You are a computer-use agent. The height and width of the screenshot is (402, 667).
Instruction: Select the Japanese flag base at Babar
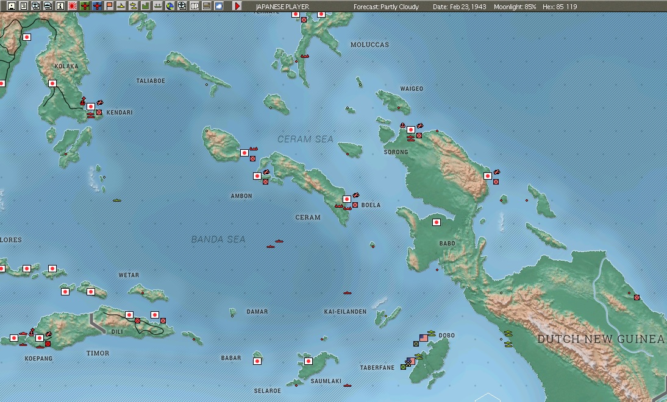pos(257,361)
